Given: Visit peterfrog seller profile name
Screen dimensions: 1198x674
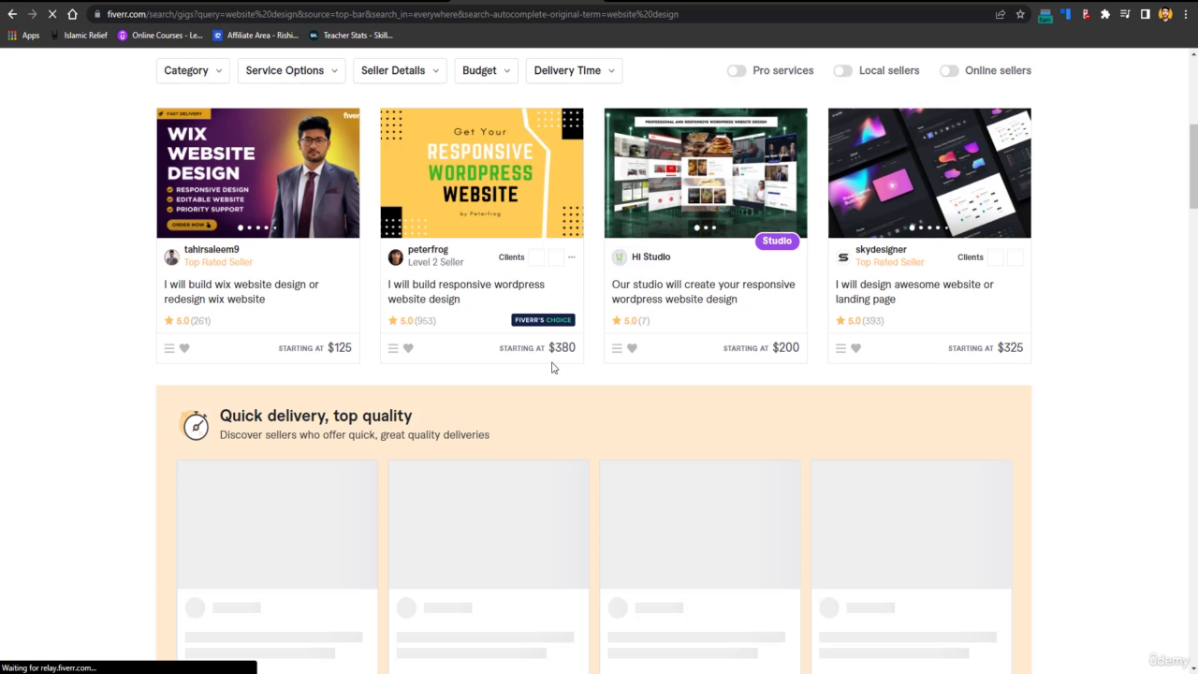Looking at the screenshot, I should point(428,250).
